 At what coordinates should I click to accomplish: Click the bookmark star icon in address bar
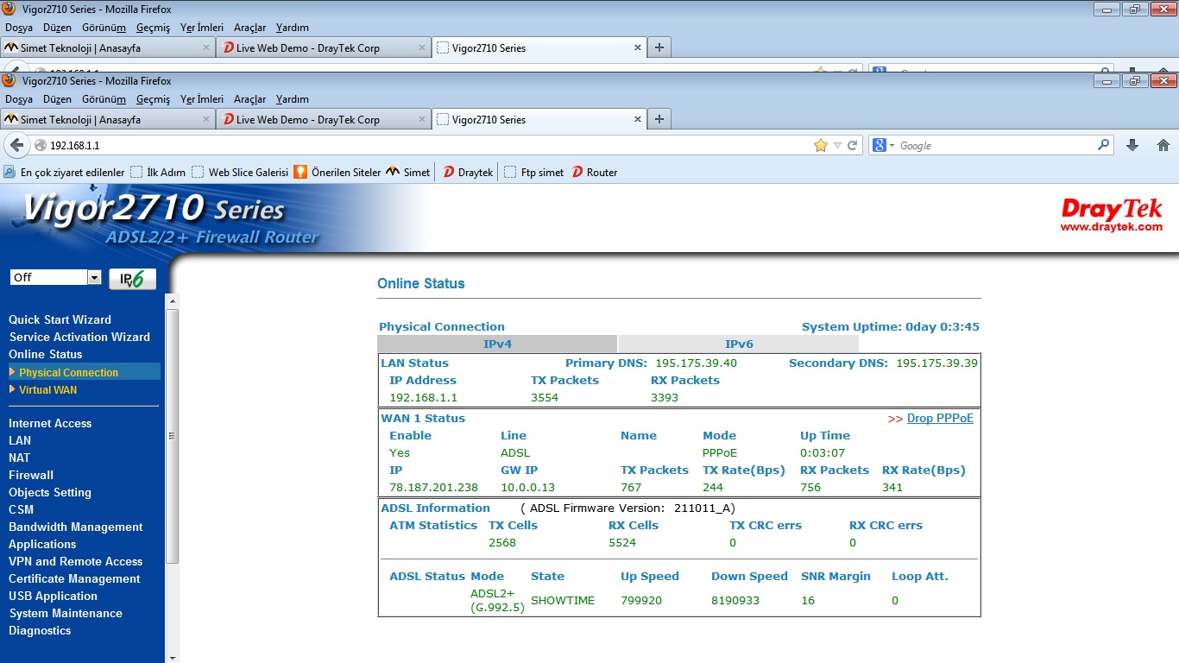click(820, 146)
